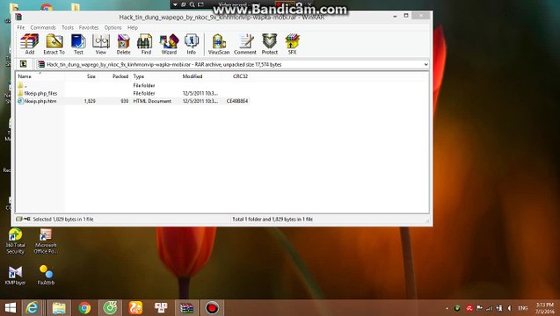This screenshot has height=316, width=560.
Task: Open the Commands menu
Action: [x=43, y=27]
